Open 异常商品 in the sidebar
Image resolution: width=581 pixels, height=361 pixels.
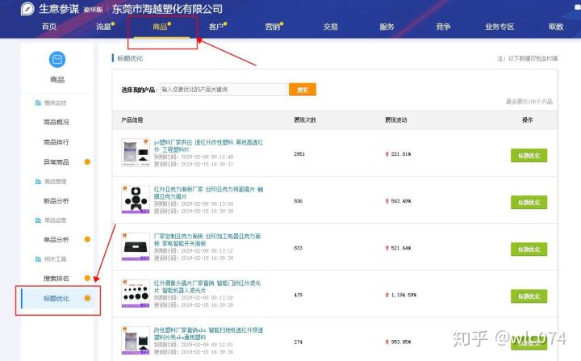click(56, 162)
